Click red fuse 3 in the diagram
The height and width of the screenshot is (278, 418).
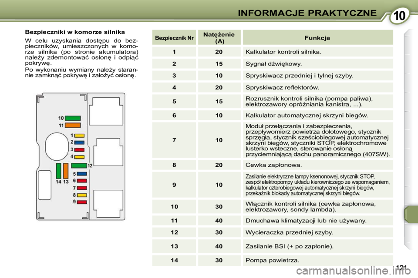(x=79, y=150)
